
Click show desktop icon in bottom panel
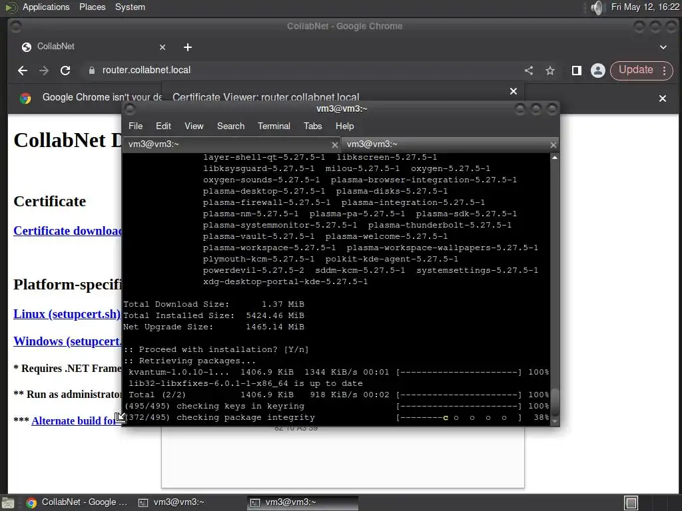pos(8,503)
